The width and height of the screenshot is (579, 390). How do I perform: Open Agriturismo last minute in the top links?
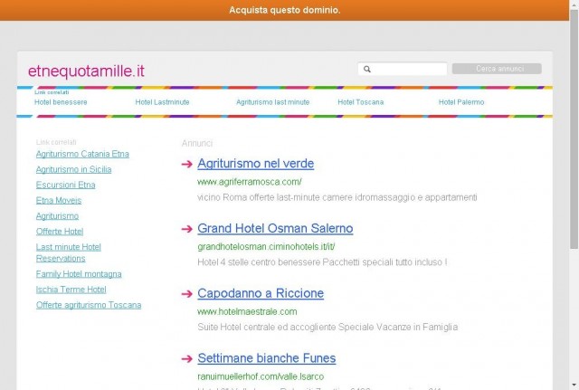273,102
